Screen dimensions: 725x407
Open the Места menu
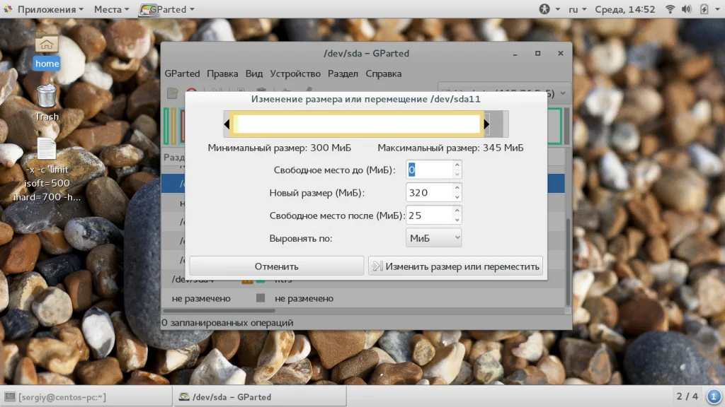point(111,9)
